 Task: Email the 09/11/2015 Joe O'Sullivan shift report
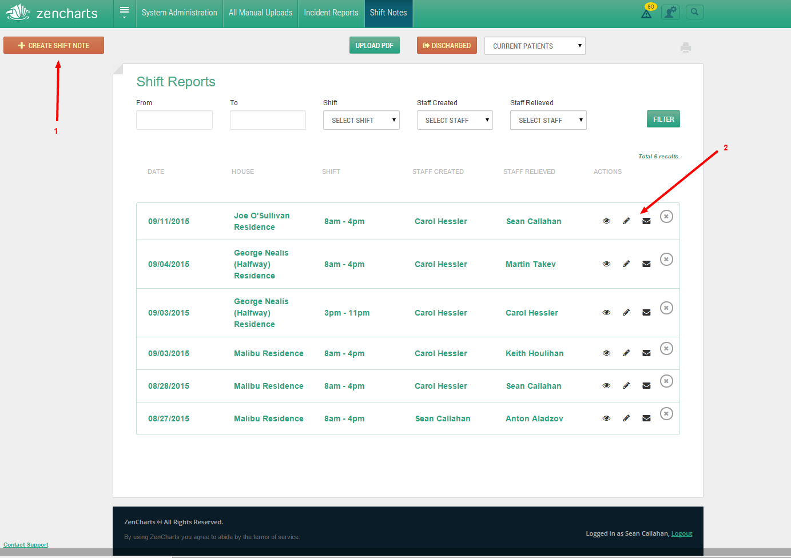(646, 221)
